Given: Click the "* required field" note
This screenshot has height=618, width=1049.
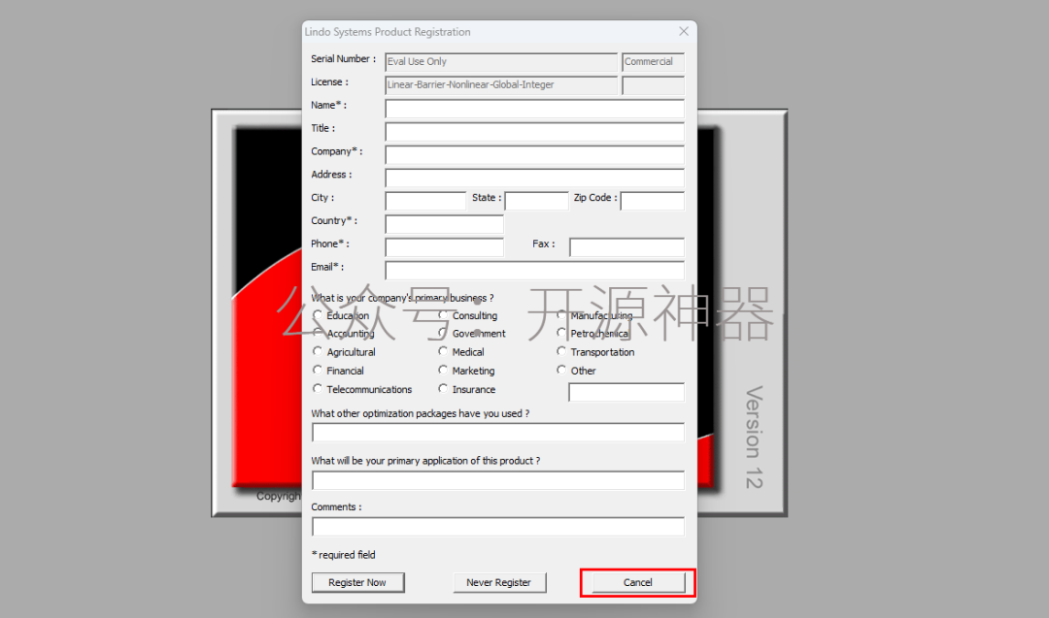Looking at the screenshot, I should click(x=344, y=555).
